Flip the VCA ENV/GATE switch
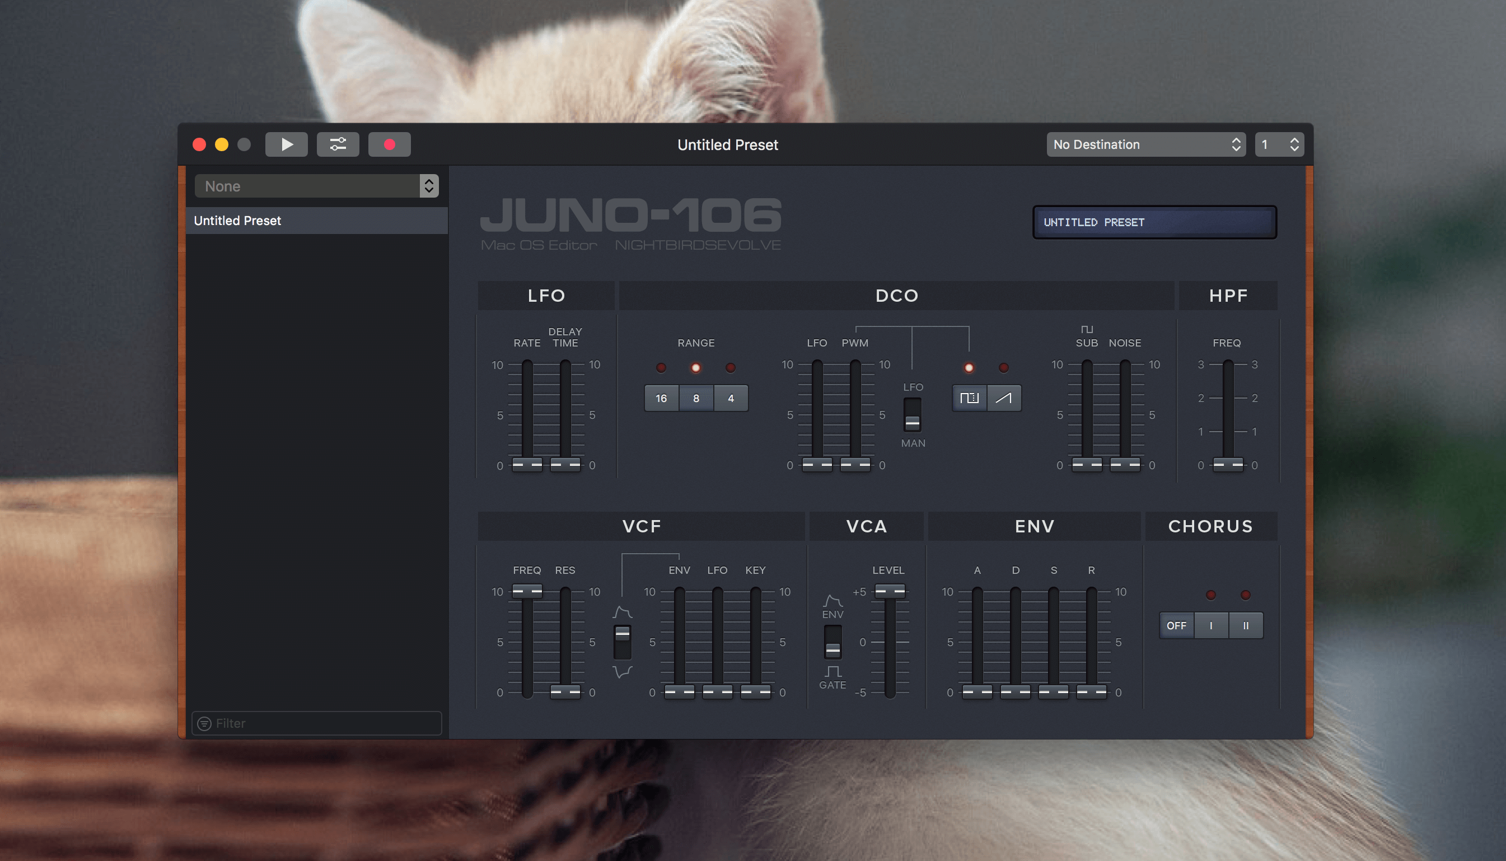1506x861 pixels. tap(832, 642)
